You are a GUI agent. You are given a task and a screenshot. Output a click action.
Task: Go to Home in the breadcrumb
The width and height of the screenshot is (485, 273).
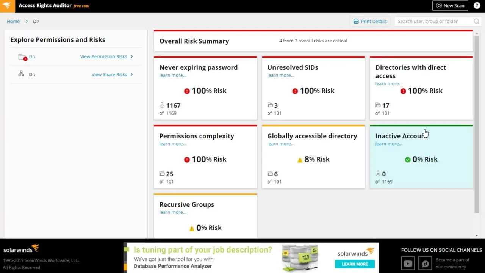pyautogui.click(x=13, y=22)
